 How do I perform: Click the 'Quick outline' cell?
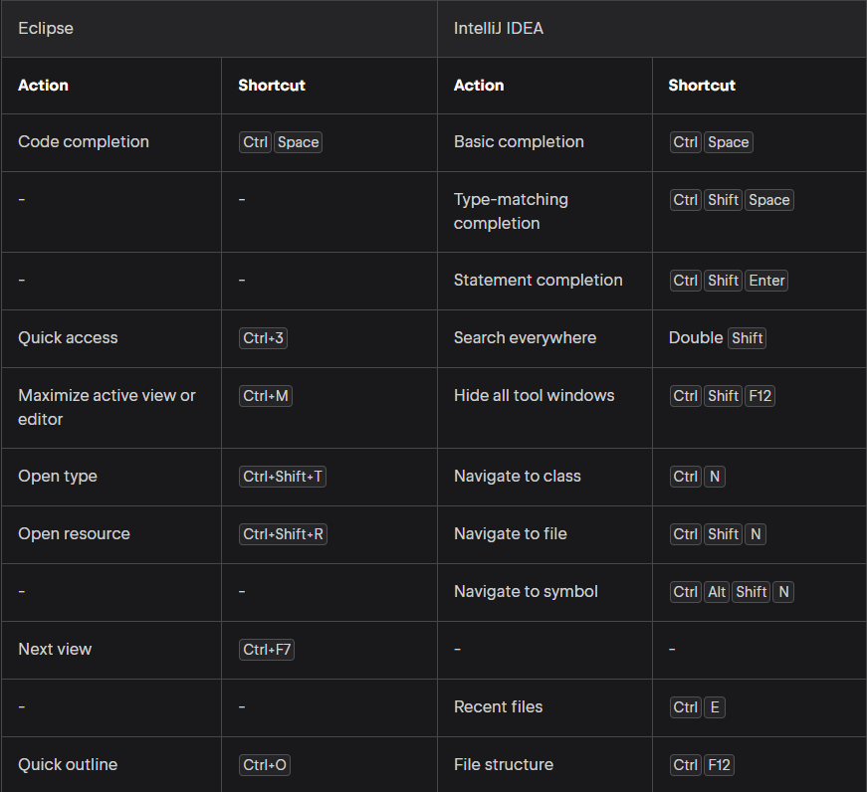click(x=111, y=764)
